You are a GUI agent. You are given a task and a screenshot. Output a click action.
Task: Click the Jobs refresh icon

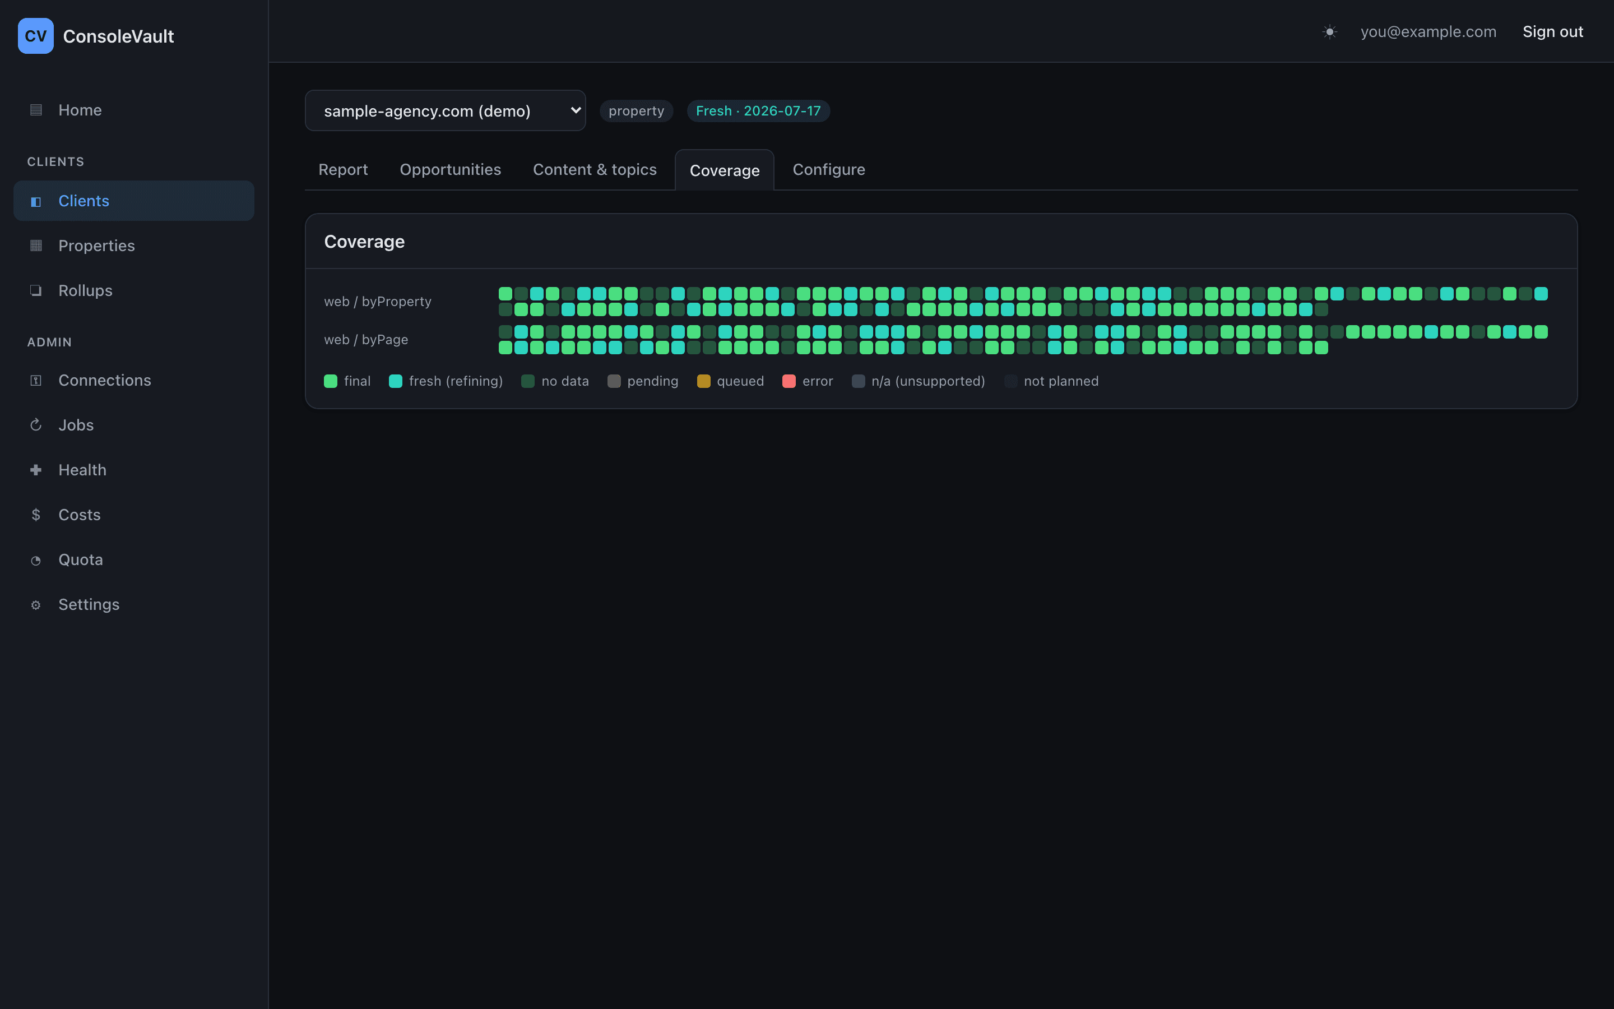[36, 425]
